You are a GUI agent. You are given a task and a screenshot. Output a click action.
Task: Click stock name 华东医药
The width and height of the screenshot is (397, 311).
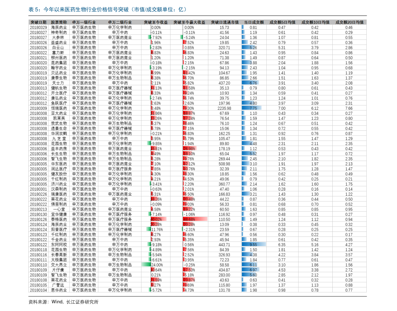[59, 164]
